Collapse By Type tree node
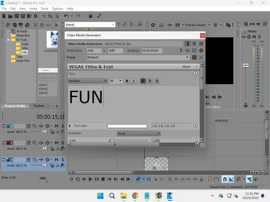The image size is (270, 202). [8, 40]
